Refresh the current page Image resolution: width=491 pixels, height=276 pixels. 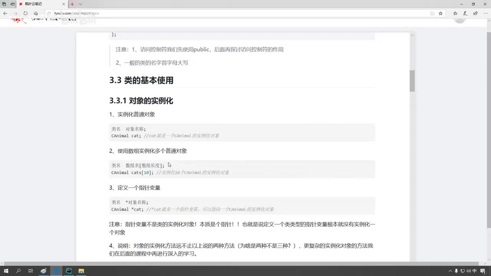coord(25,13)
